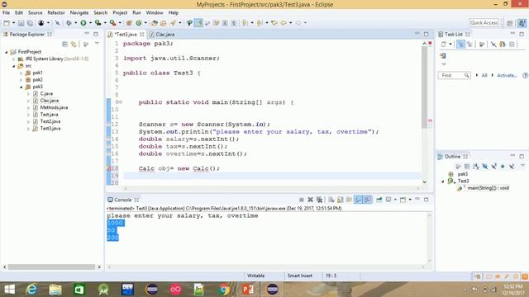
Task: Click Open Type icon in toolbar
Action: point(155,23)
